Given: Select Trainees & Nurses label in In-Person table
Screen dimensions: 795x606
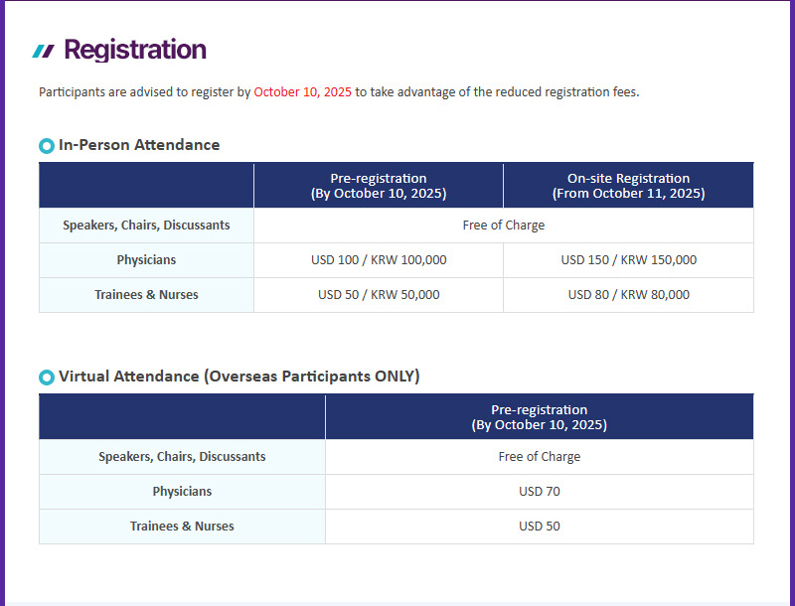Looking at the screenshot, I should point(146,295).
